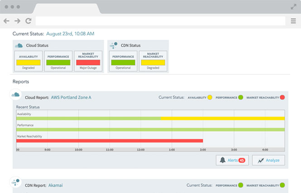
Task: Click the browser back arrow
Action: pyautogui.click(x=6, y=21)
